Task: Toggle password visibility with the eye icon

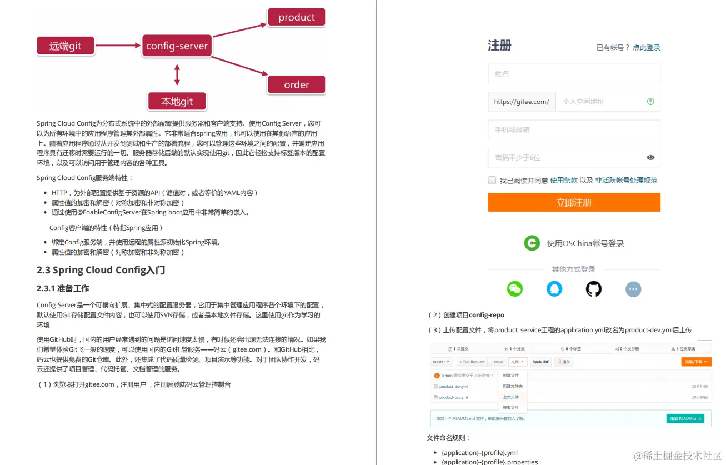Action: click(x=650, y=157)
